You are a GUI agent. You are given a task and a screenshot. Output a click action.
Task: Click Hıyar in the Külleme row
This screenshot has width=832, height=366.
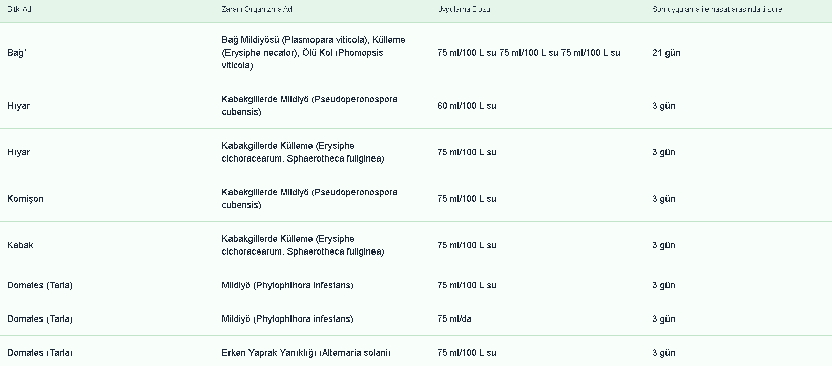point(18,152)
